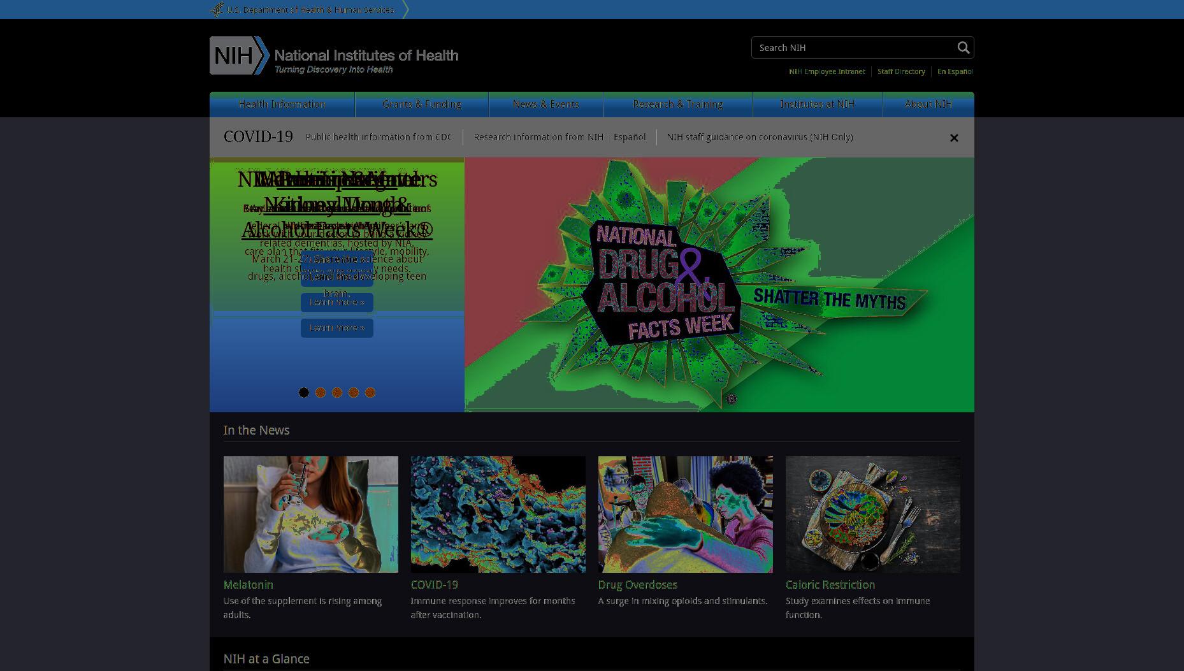1184x671 pixels.
Task: Open Public health information from CDC
Action: pyautogui.click(x=379, y=137)
